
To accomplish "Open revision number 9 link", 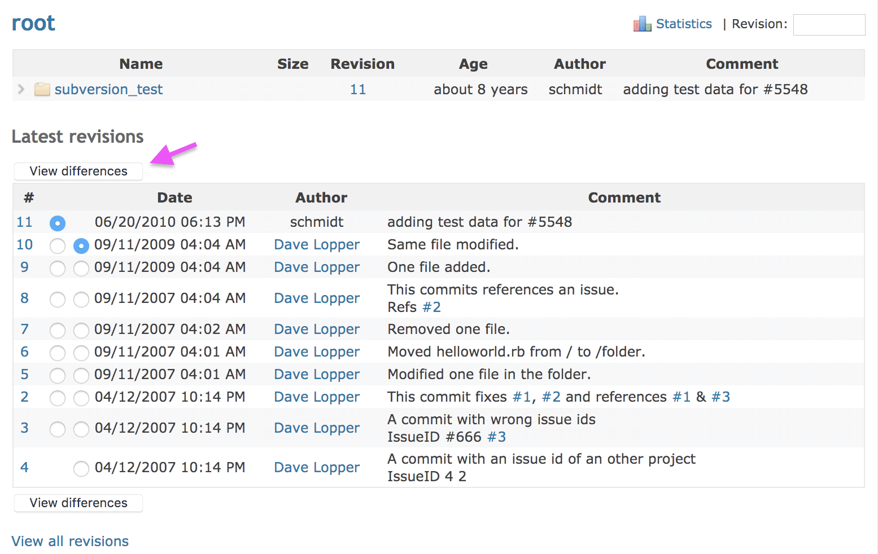I will pyautogui.click(x=24, y=267).
